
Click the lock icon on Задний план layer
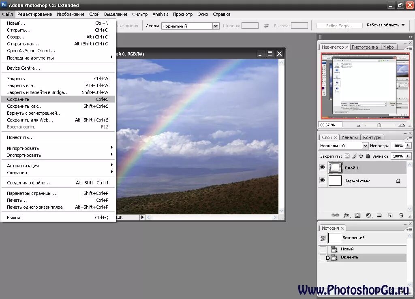[398, 181]
